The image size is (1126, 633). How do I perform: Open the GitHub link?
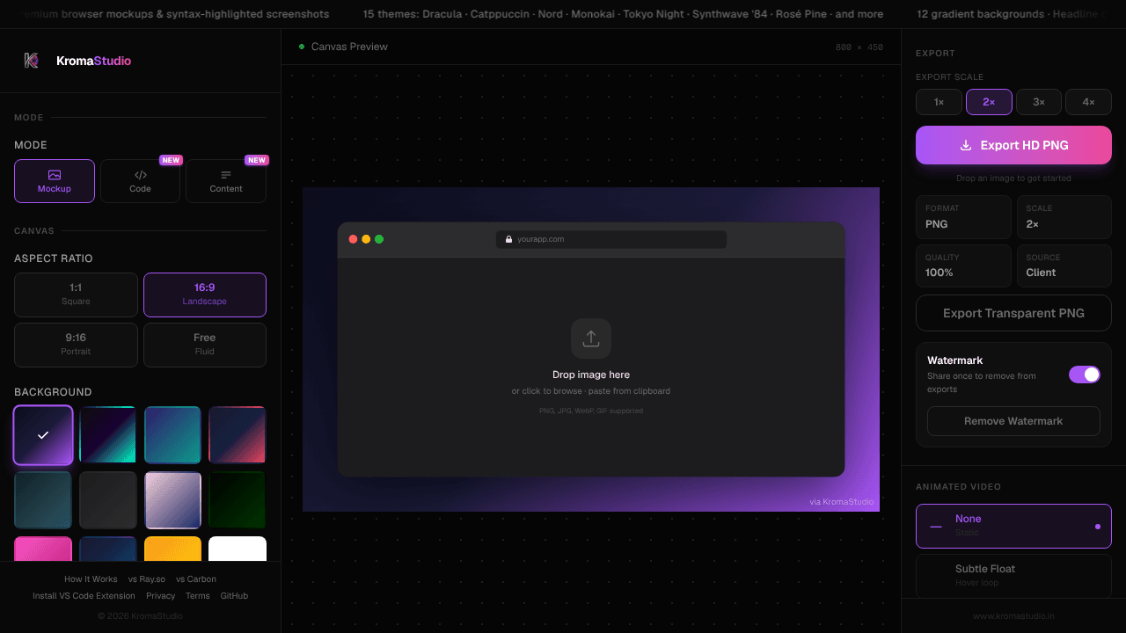(234, 596)
